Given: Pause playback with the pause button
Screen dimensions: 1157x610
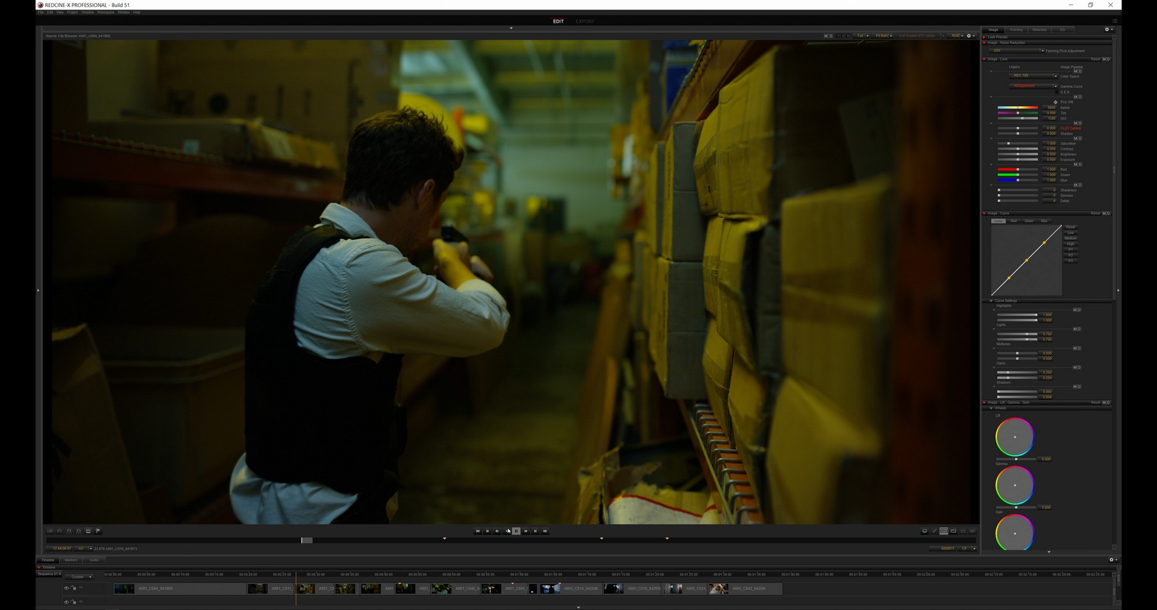Looking at the screenshot, I should click(x=516, y=531).
